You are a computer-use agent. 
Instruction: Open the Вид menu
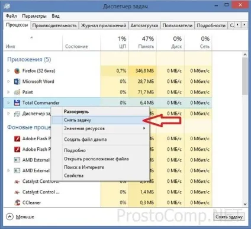(56, 16)
